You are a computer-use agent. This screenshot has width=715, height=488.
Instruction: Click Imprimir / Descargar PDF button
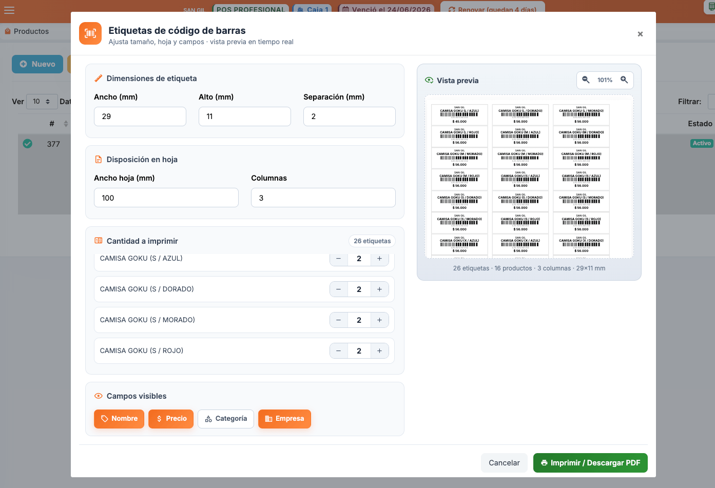590,463
